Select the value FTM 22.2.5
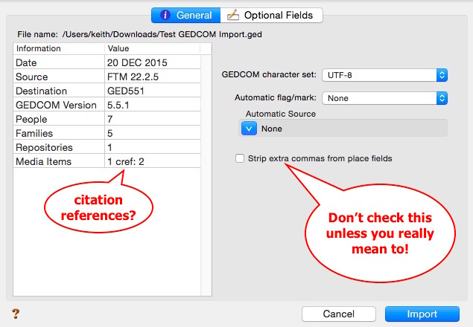 click(x=133, y=77)
